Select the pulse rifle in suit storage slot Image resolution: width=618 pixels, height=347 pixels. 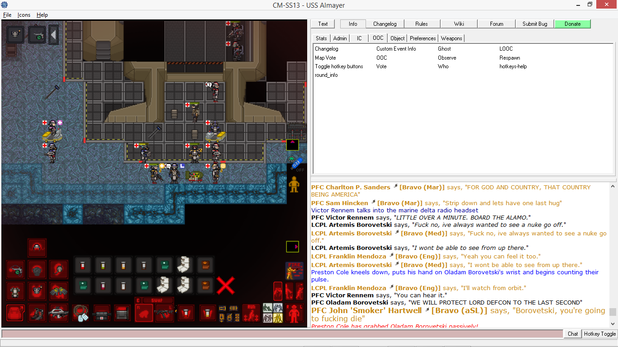pos(58,313)
